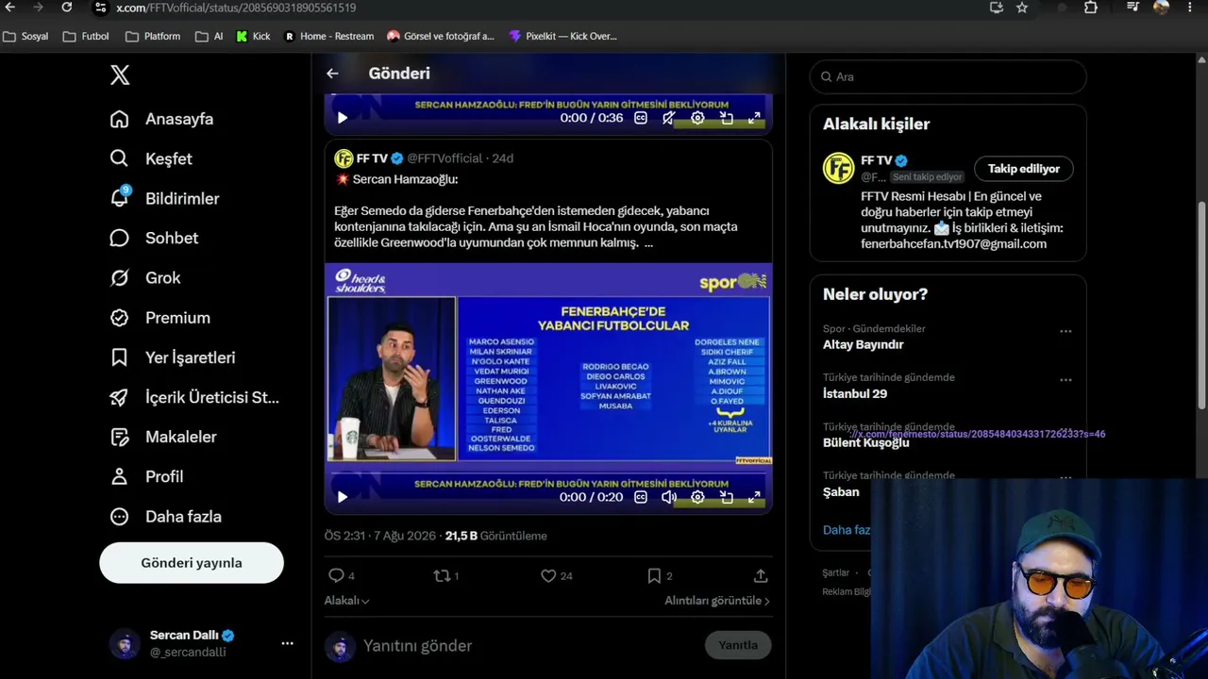Enter fullscreen on the 0:36 video

tap(755, 118)
